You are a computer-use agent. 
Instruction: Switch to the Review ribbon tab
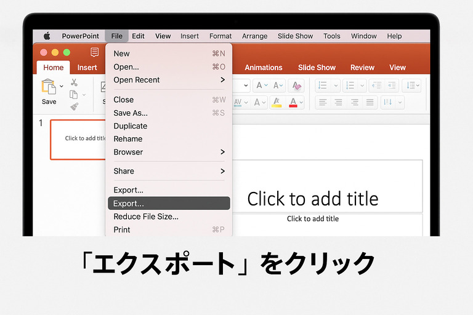click(362, 68)
